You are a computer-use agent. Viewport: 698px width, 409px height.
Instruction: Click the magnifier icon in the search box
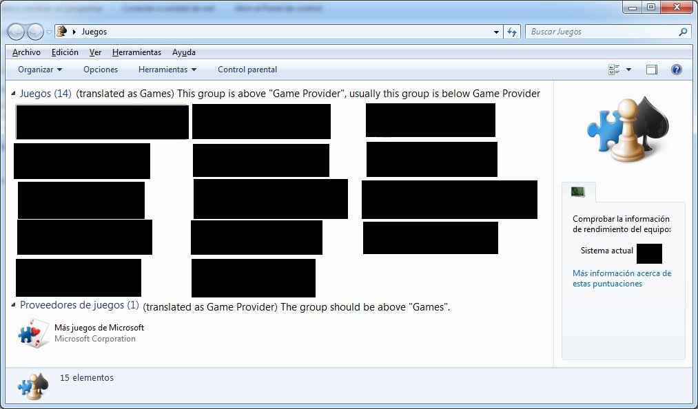click(683, 32)
